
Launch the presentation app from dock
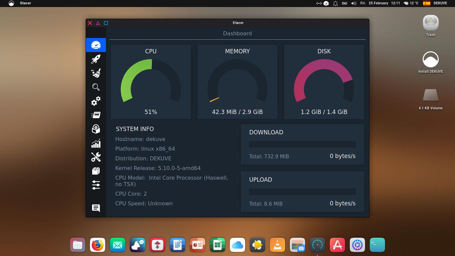pyautogui.click(x=198, y=245)
